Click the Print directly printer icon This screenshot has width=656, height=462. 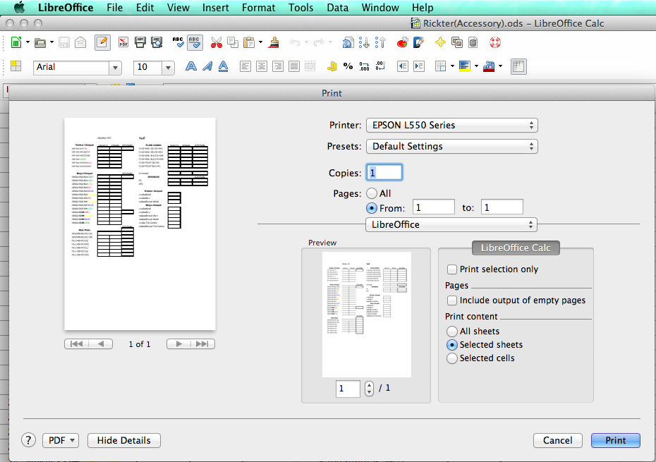[140, 42]
